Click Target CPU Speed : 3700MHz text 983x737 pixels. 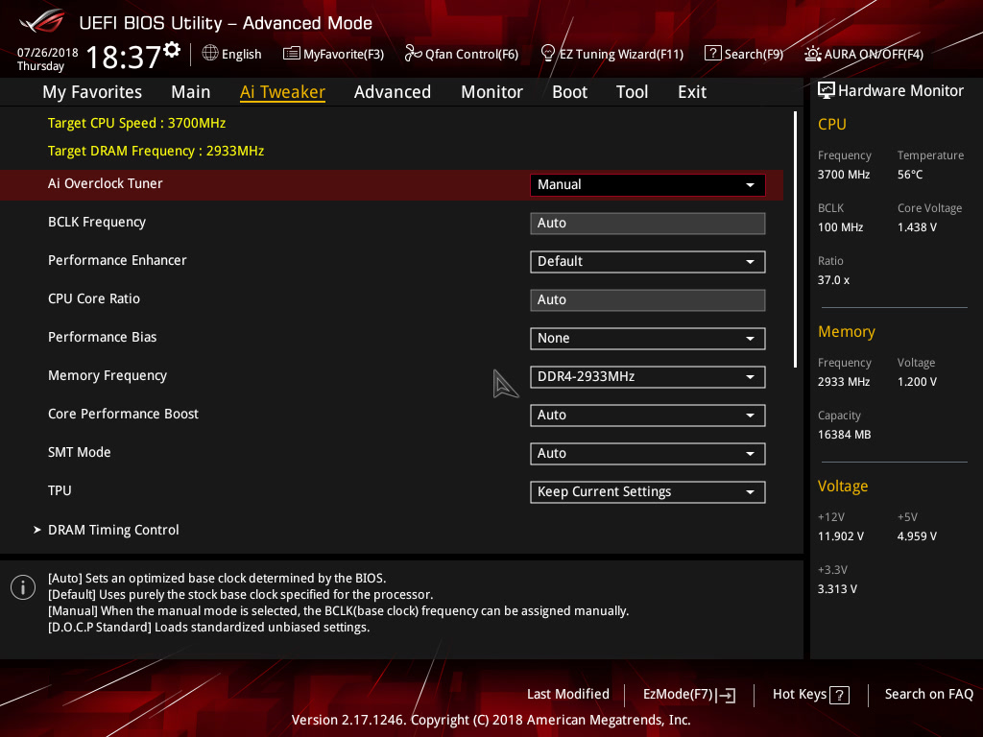136,124
